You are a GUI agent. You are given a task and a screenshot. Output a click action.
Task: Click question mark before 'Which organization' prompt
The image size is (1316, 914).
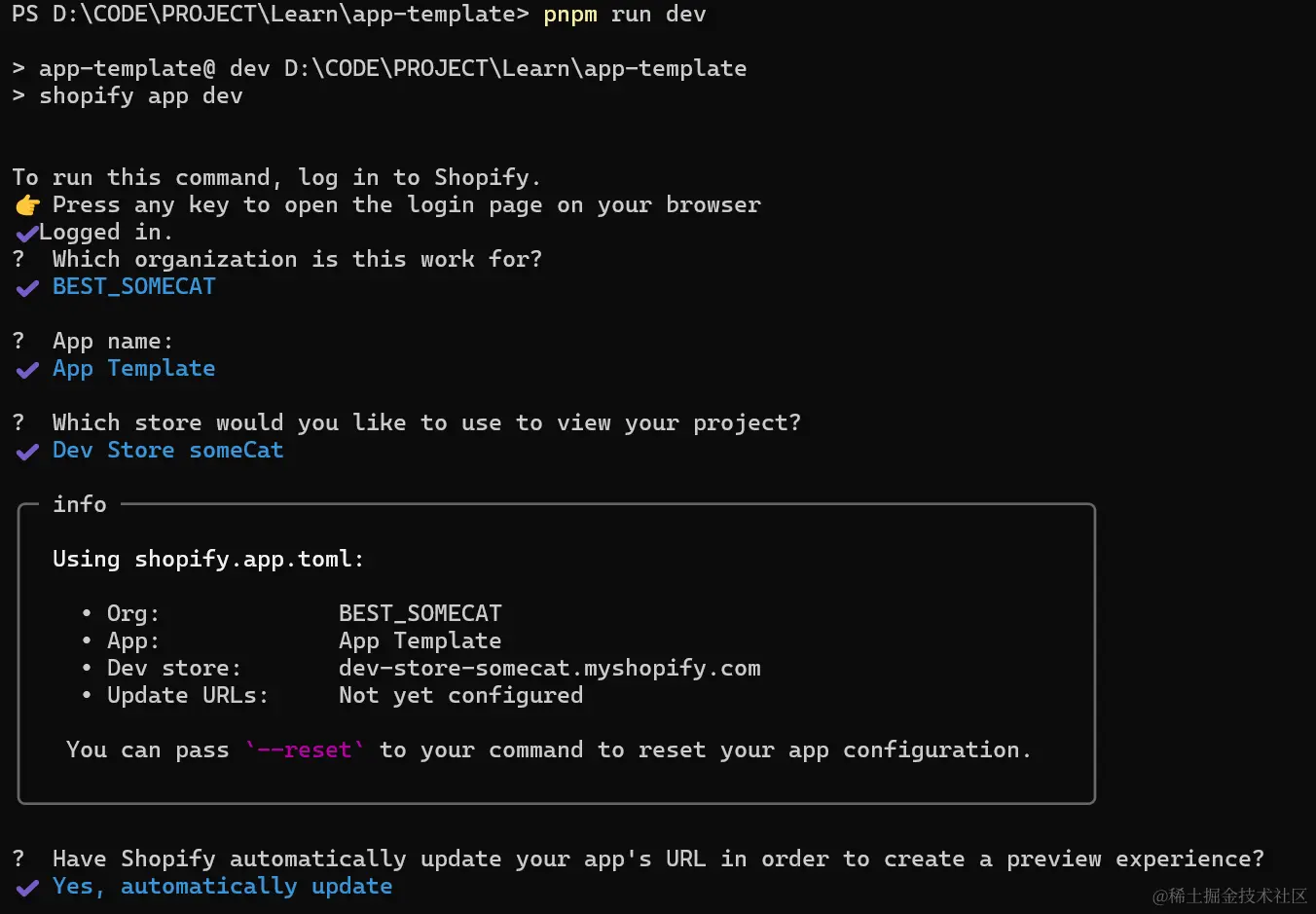[18, 260]
